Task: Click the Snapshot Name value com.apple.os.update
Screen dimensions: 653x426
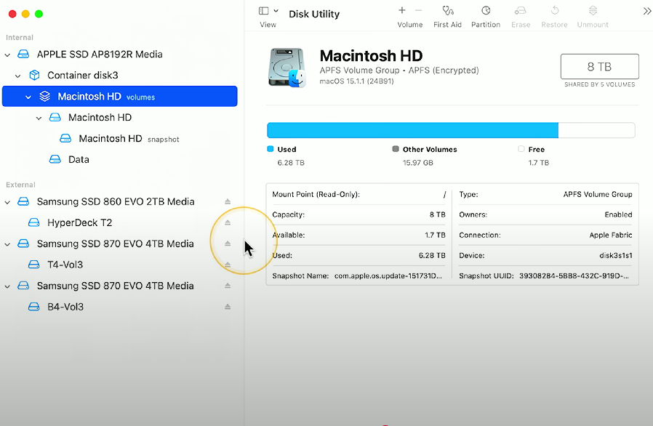Action: click(388, 276)
